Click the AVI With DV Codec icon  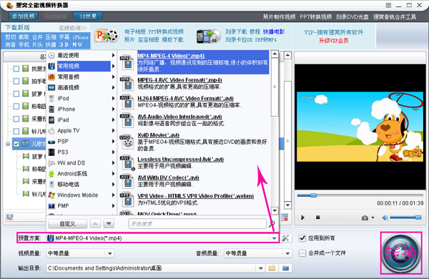(127, 181)
